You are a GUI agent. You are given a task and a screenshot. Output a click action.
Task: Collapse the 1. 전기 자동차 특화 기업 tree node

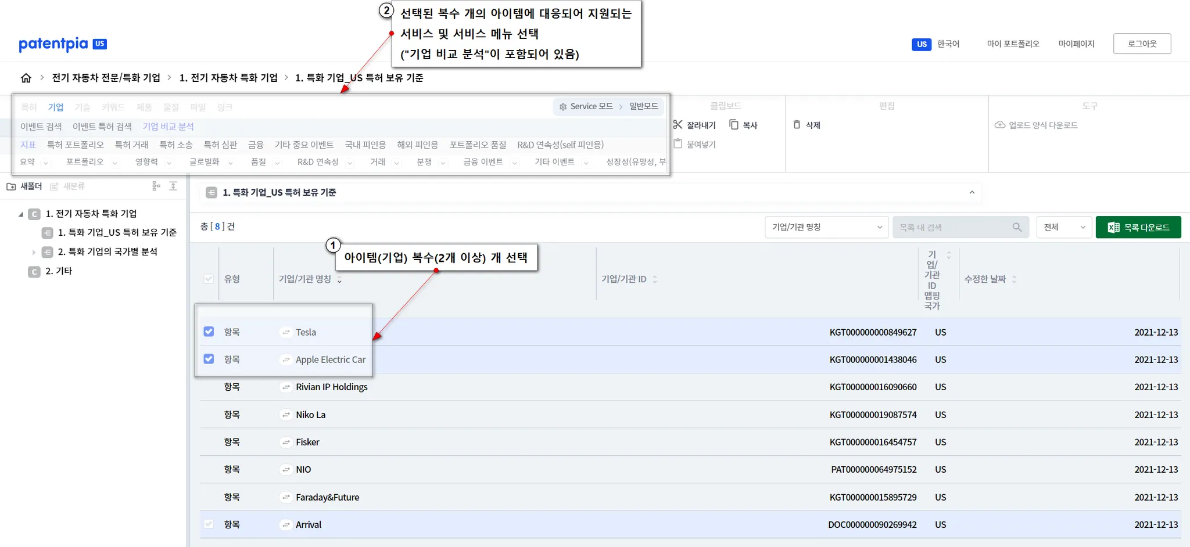tap(21, 214)
